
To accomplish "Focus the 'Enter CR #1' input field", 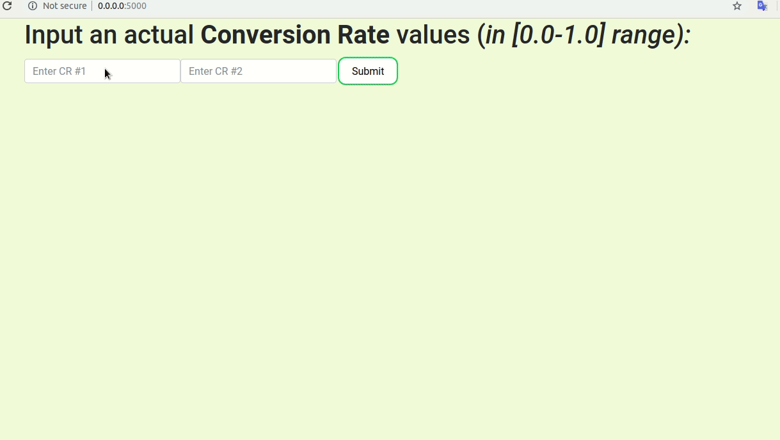I will [x=102, y=71].
